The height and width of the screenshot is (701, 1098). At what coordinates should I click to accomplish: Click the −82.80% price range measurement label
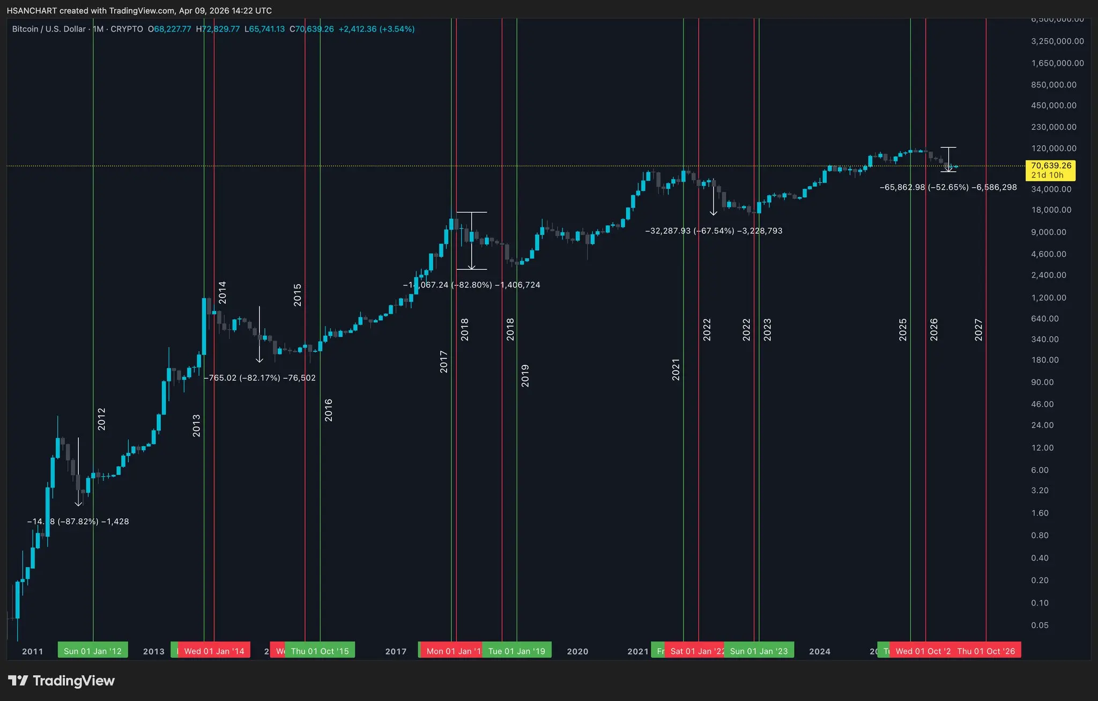[472, 285]
